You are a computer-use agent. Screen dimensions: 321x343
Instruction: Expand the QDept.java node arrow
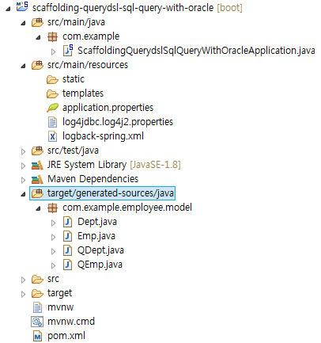53,251
